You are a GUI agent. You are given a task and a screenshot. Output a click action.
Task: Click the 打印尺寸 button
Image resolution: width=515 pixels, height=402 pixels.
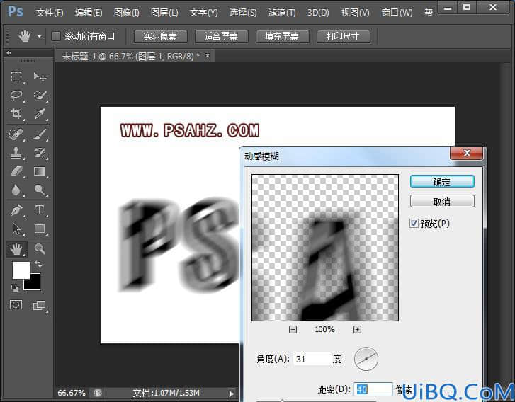344,36
